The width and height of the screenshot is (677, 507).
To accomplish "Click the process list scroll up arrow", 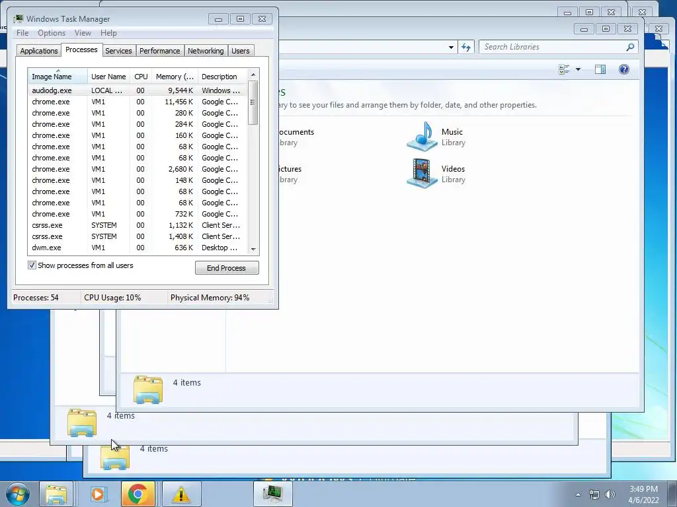I will [x=253, y=75].
